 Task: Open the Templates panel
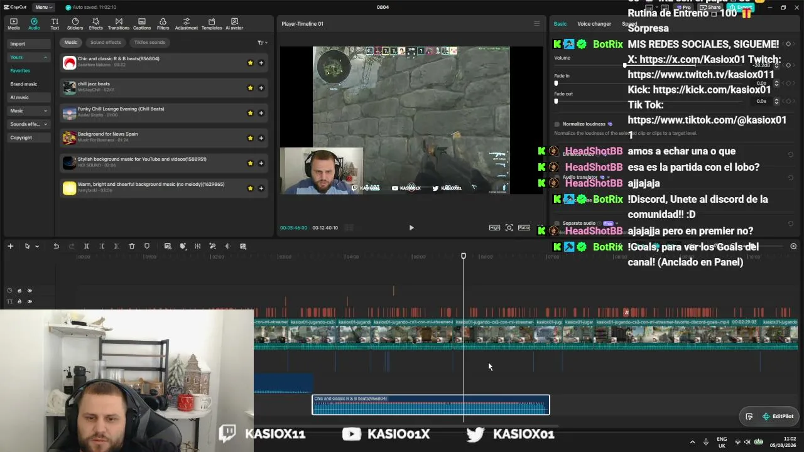(x=212, y=24)
